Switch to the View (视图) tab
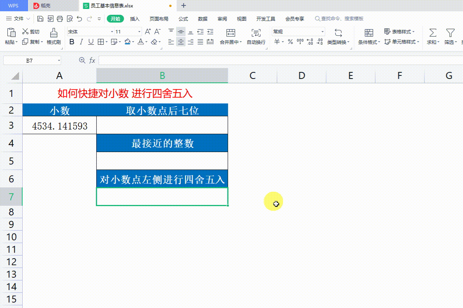Image resolution: width=463 pixels, height=308 pixels. tap(242, 19)
